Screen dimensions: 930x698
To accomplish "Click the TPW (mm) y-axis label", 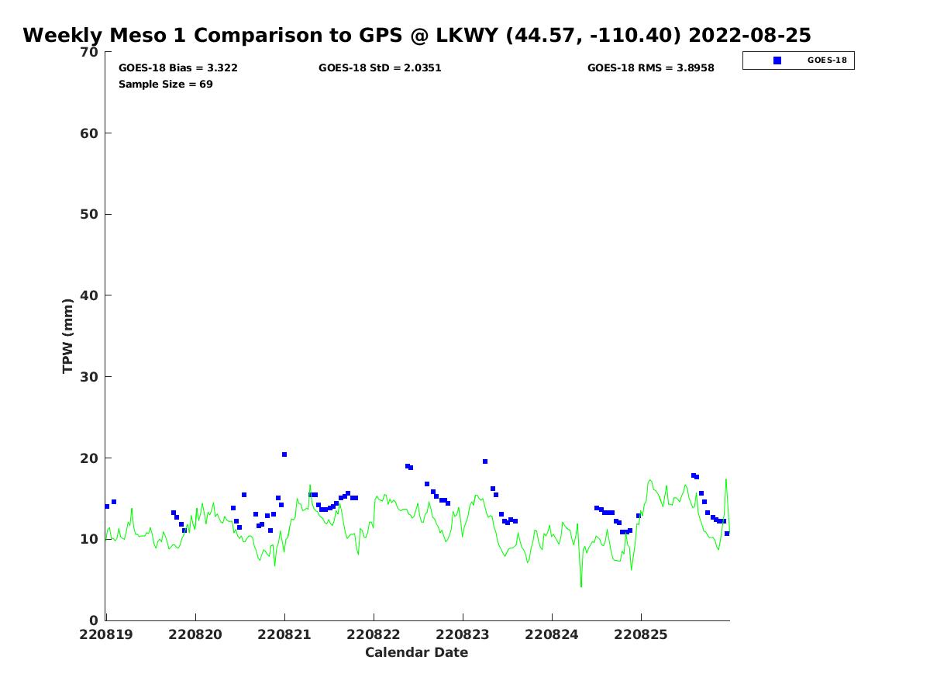I will click(68, 336).
